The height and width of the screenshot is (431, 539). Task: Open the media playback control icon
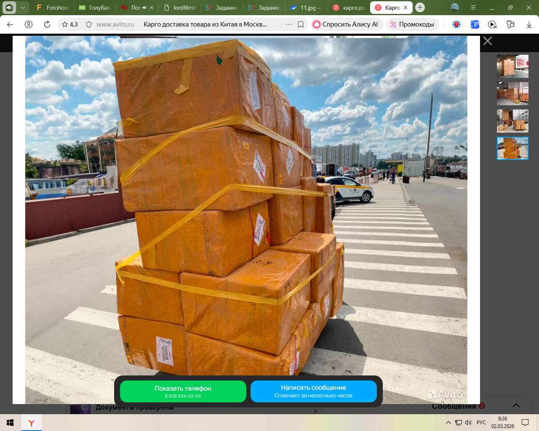coord(492,24)
